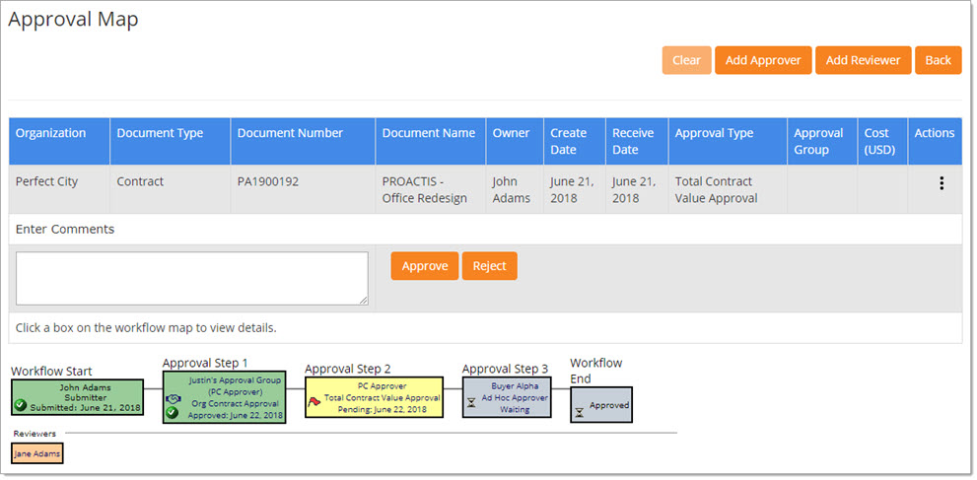The width and height of the screenshot is (977, 480).
Task: Select the Jane Adams reviewer box
Action: point(37,453)
